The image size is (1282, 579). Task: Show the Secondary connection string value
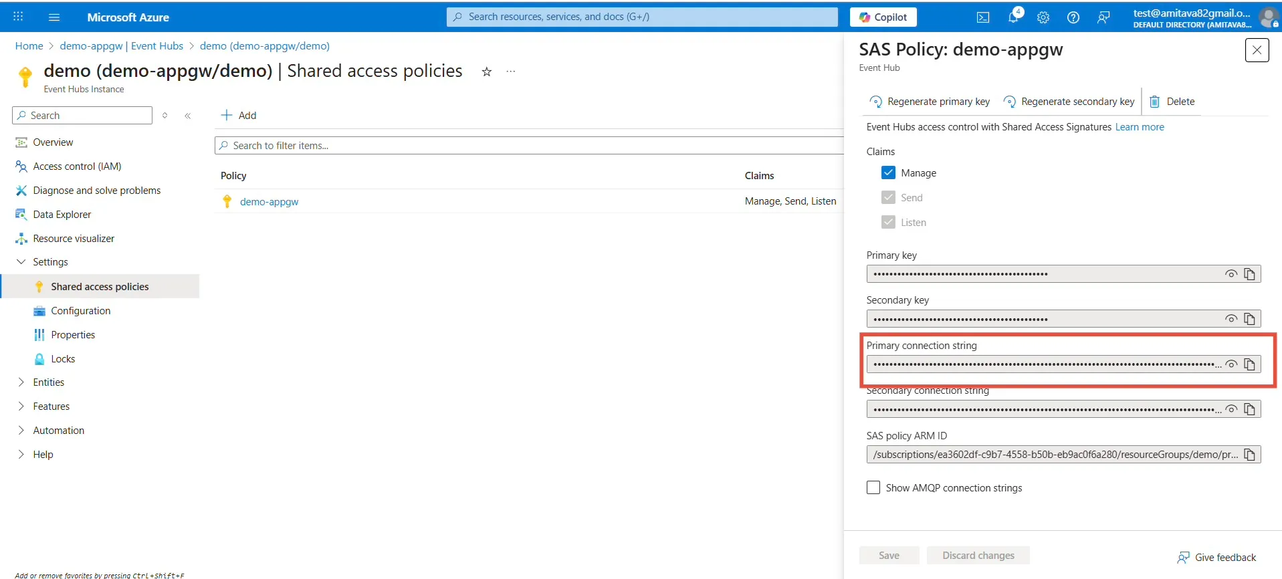[x=1231, y=409]
